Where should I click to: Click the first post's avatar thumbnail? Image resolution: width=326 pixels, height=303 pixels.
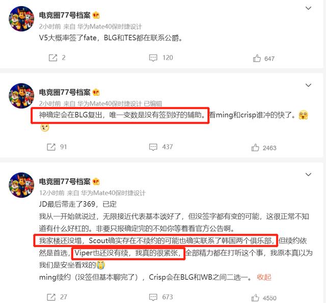[x=21, y=19]
